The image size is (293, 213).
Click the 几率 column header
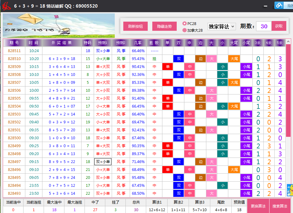coord(138,43)
